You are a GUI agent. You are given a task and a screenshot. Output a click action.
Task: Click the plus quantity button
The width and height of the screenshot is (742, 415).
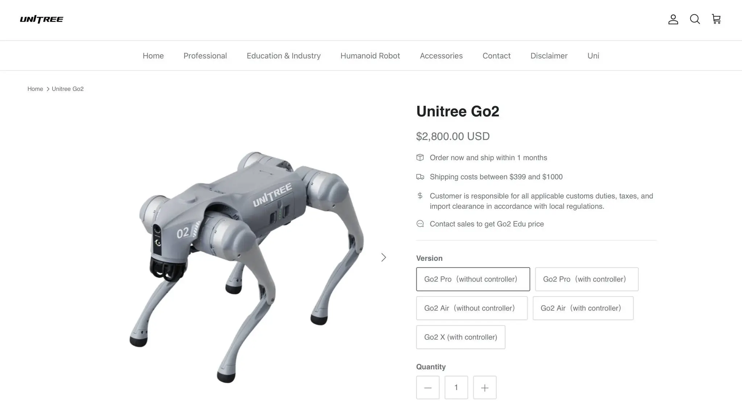tap(485, 387)
